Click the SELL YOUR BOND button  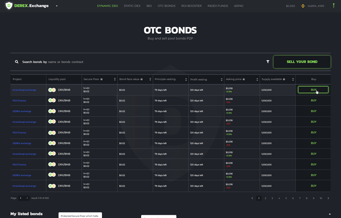point(302,62)
